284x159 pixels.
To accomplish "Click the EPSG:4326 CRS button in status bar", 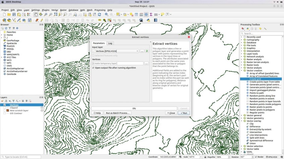I will [272, 157].
